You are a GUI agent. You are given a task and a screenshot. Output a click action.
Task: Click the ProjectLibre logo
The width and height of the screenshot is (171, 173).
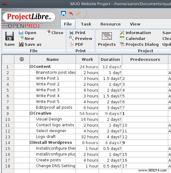[x=29, y=17]
